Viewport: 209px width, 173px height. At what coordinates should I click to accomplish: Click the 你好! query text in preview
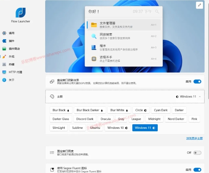pos(94,12)
